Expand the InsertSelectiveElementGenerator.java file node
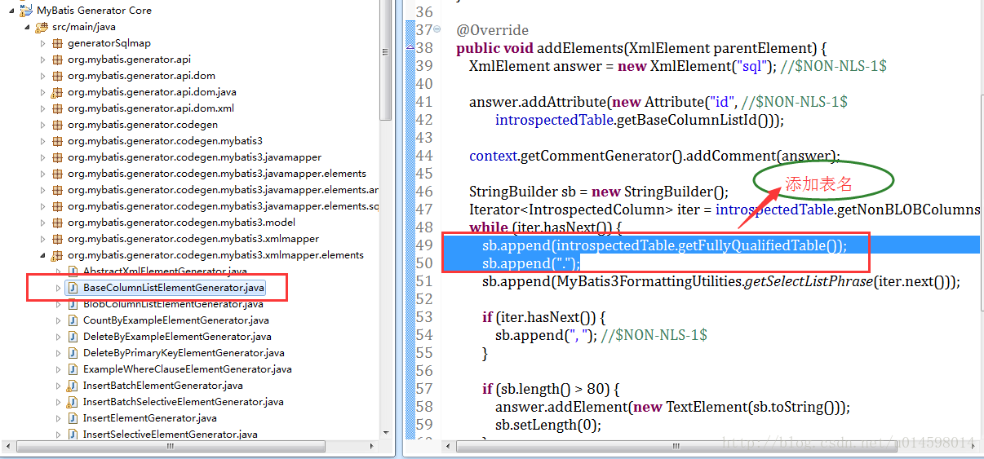Image resolution: width=984 pixels, height=459 pixels. [59, 435]
